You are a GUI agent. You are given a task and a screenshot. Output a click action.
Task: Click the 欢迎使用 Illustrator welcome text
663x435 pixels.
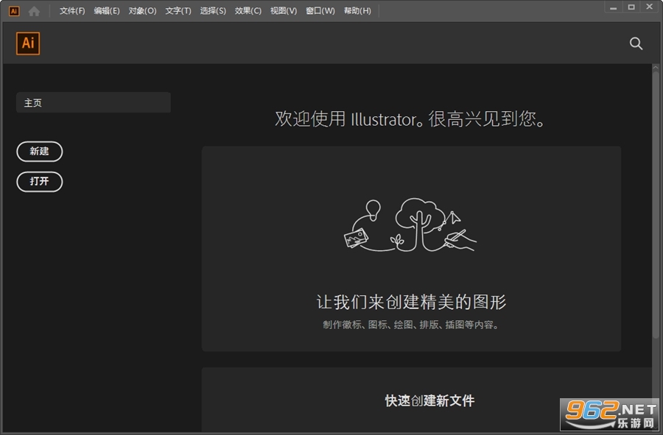(x=410, y=119)
